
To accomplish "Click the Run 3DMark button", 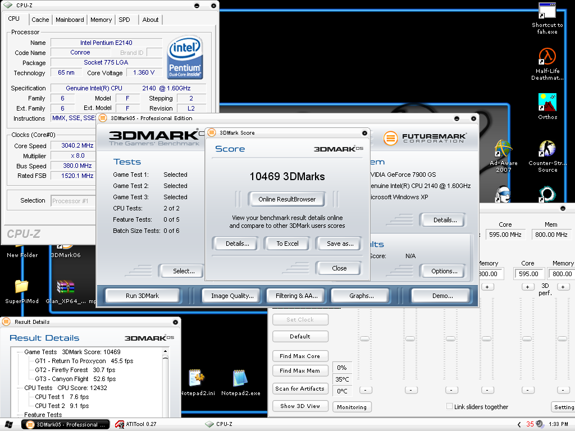I will pos(142,296).
